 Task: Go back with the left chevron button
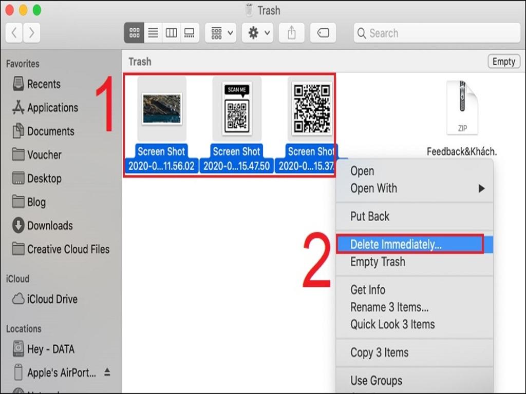[14, 33]
